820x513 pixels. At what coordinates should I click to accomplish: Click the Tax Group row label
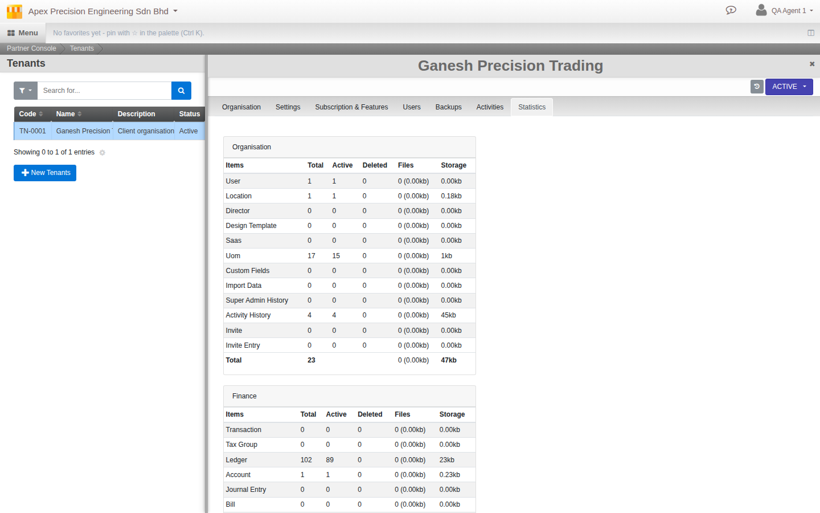(241, 445)
